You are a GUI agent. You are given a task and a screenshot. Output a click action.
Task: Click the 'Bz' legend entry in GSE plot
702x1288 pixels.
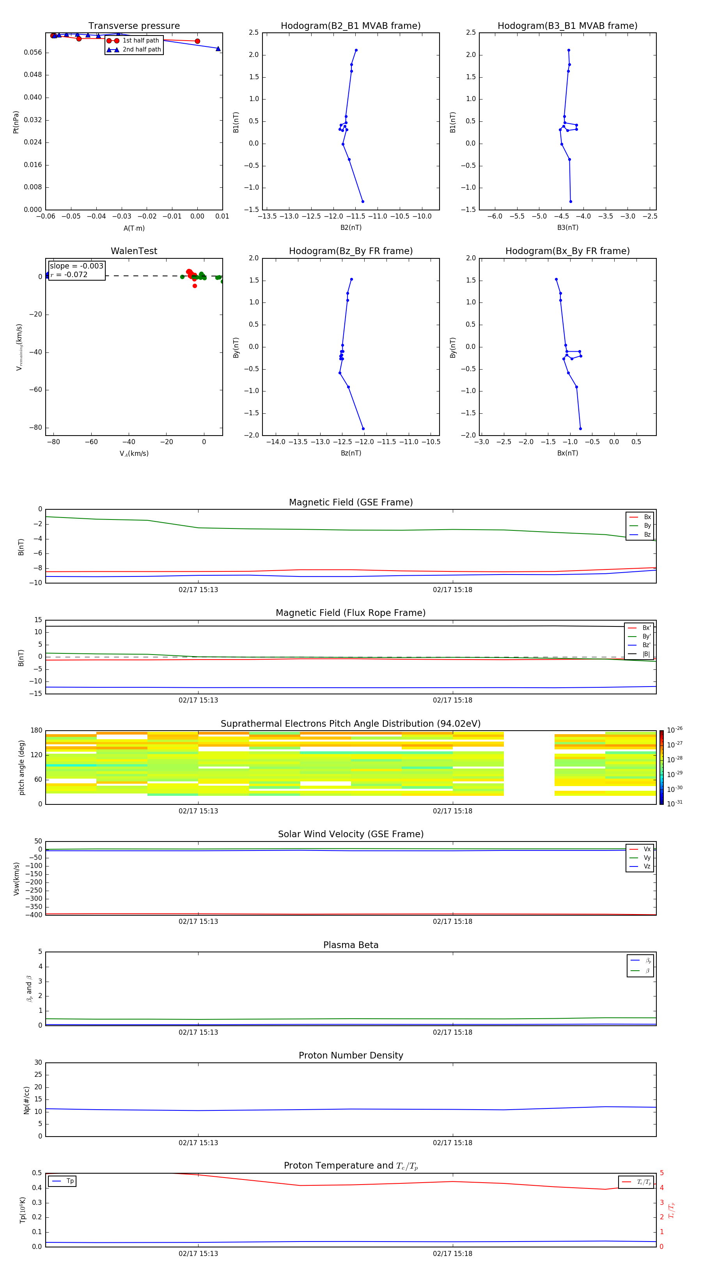(x=640, y=534)
